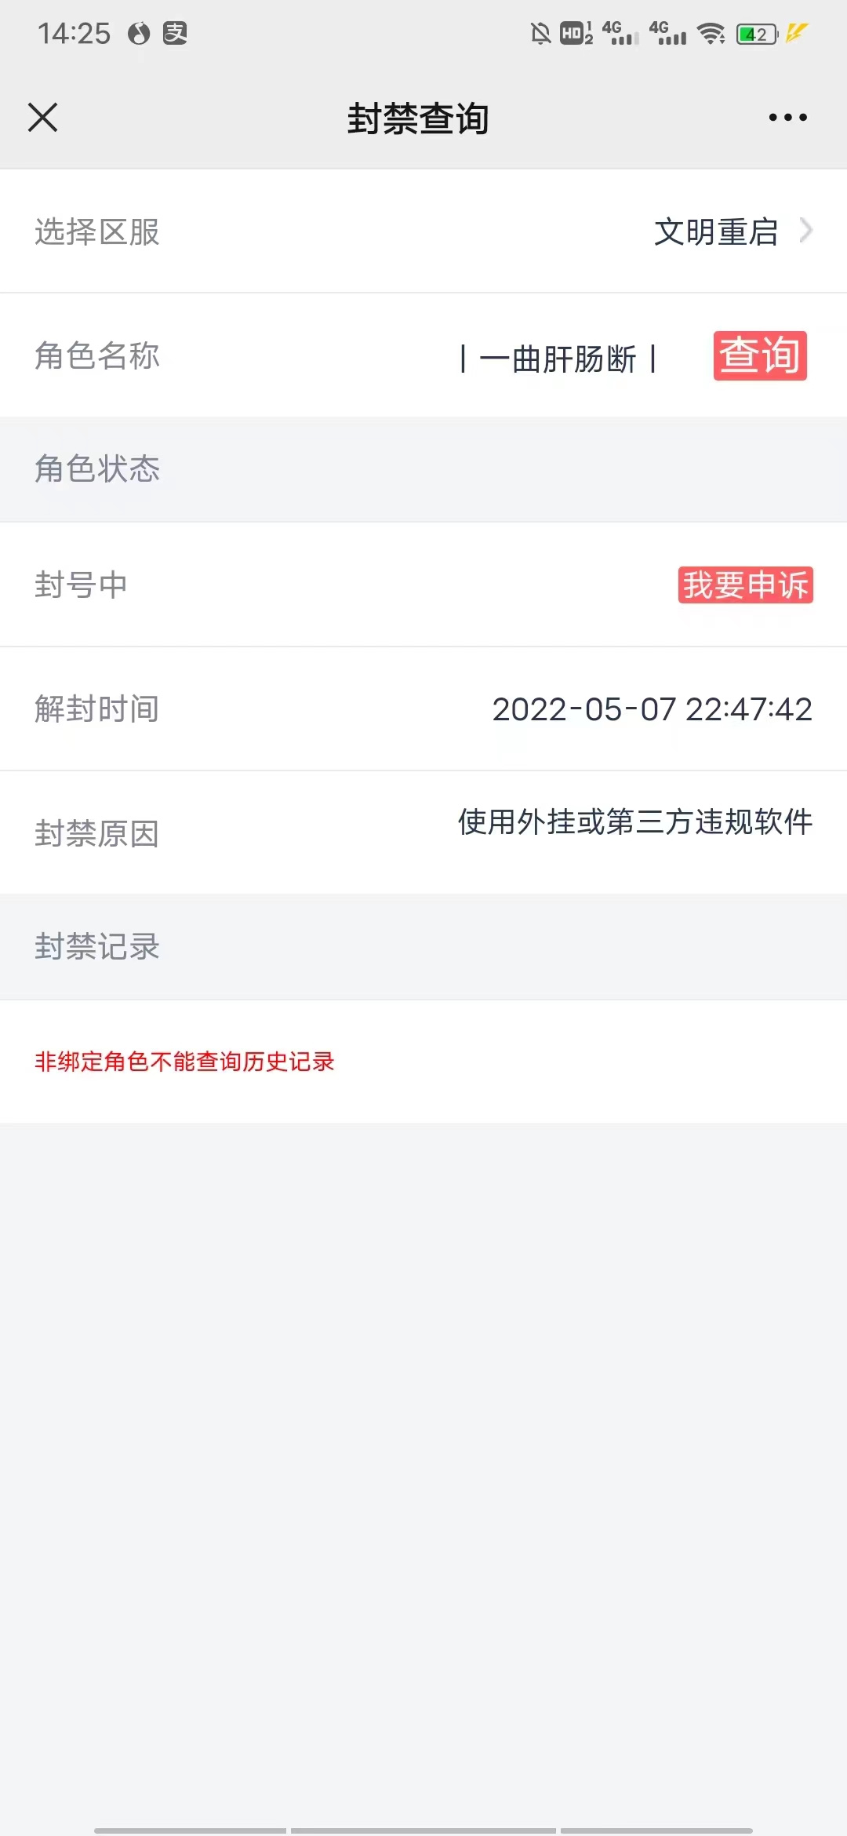Tap the Wi-Fi signal status icon
Image resolution: width=847 pixels, height=1836 pixels.
click(x=711, y=34)
